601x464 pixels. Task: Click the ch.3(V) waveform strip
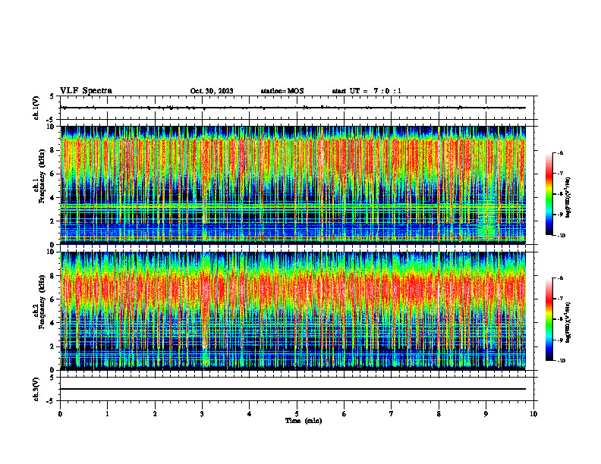[x=297, y=389]
